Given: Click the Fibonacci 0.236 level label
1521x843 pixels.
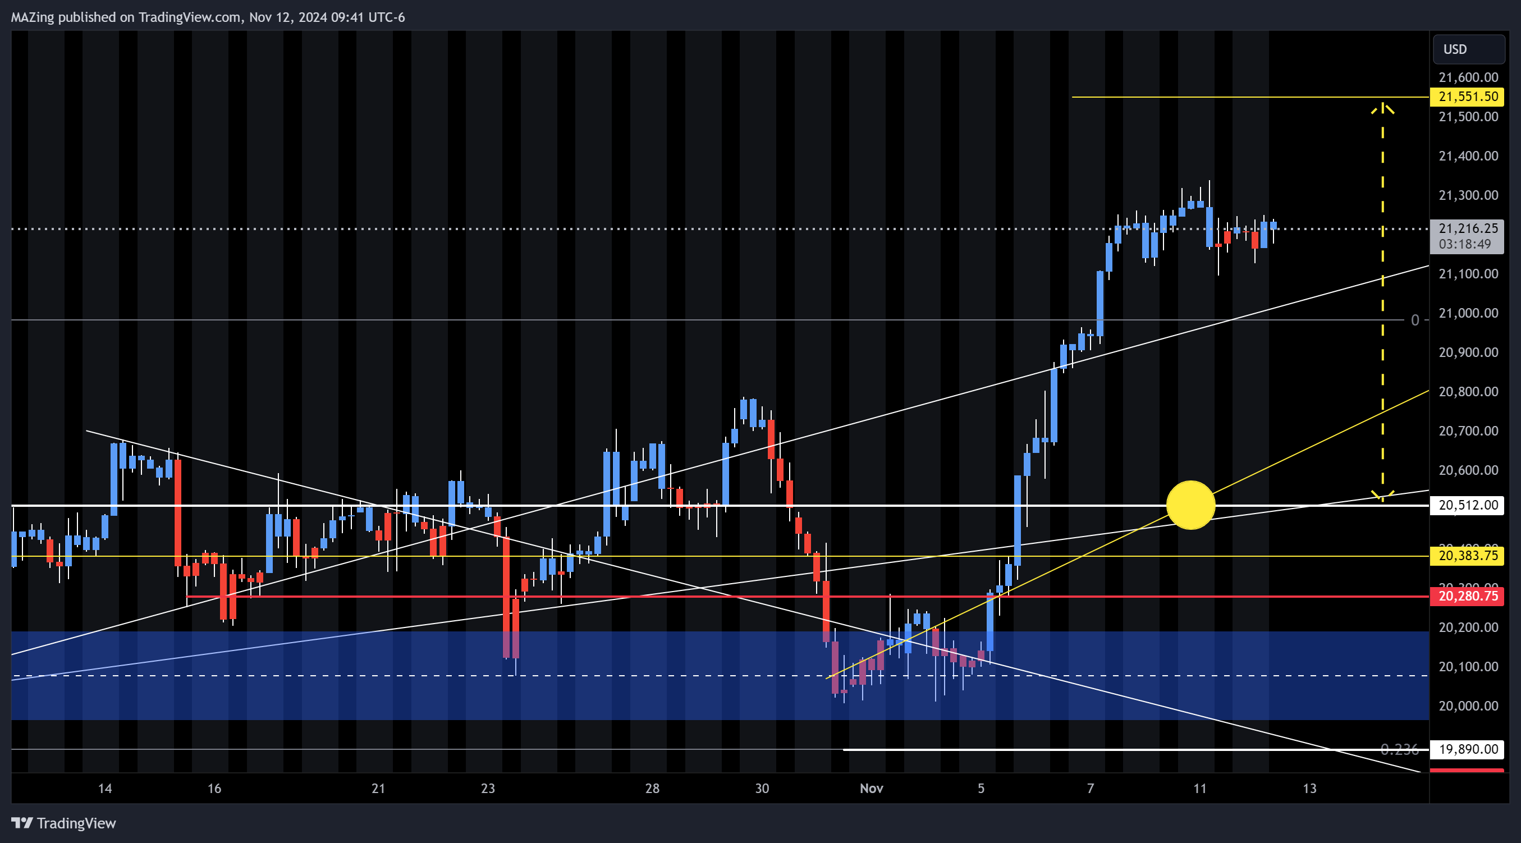Looking at the screenshot, I should 1399,749.
